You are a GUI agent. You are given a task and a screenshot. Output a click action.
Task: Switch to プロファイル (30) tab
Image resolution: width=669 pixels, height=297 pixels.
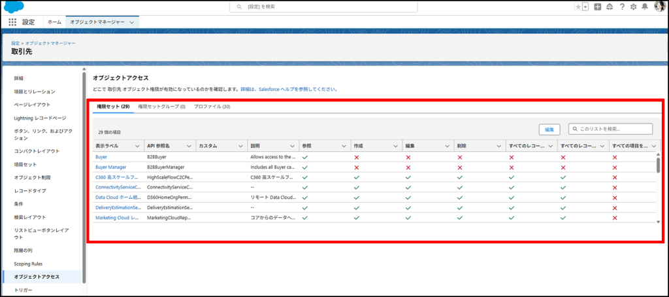(212, 107)
